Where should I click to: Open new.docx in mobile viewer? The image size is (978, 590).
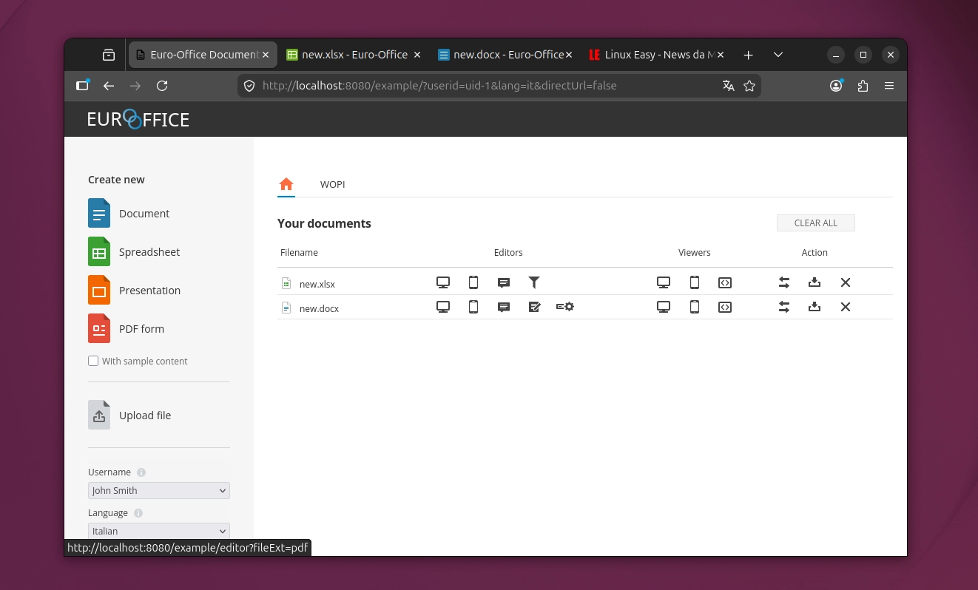[695, 307]
